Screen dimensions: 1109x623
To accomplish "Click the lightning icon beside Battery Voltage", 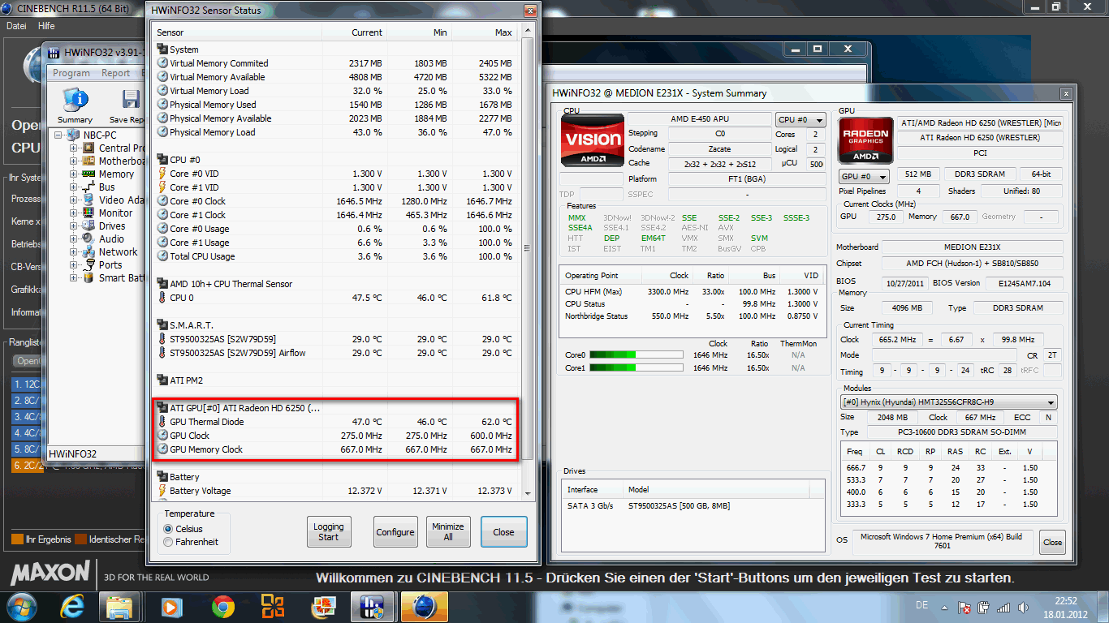I will [x=162, y=491].
